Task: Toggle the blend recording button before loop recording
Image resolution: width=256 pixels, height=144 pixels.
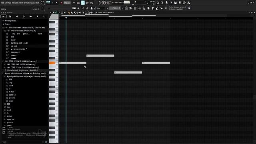Action: click(87, 3)
